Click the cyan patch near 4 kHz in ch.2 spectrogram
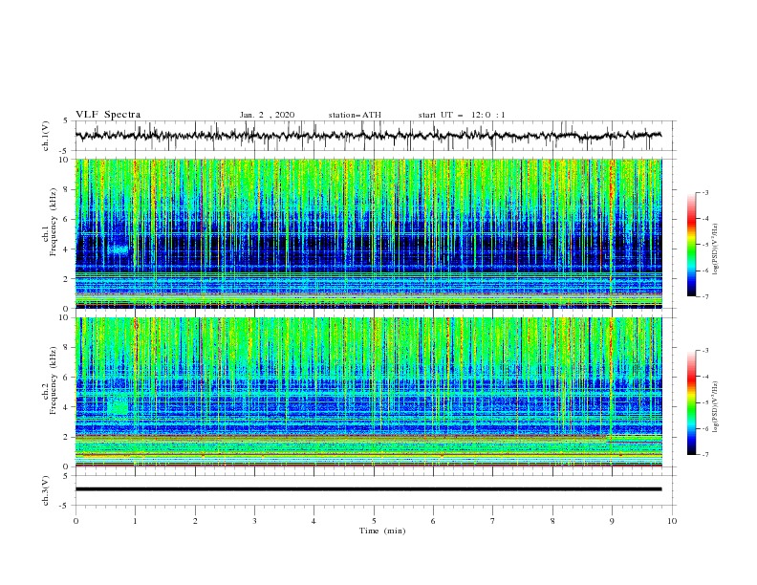 click(x=119, y=405)
